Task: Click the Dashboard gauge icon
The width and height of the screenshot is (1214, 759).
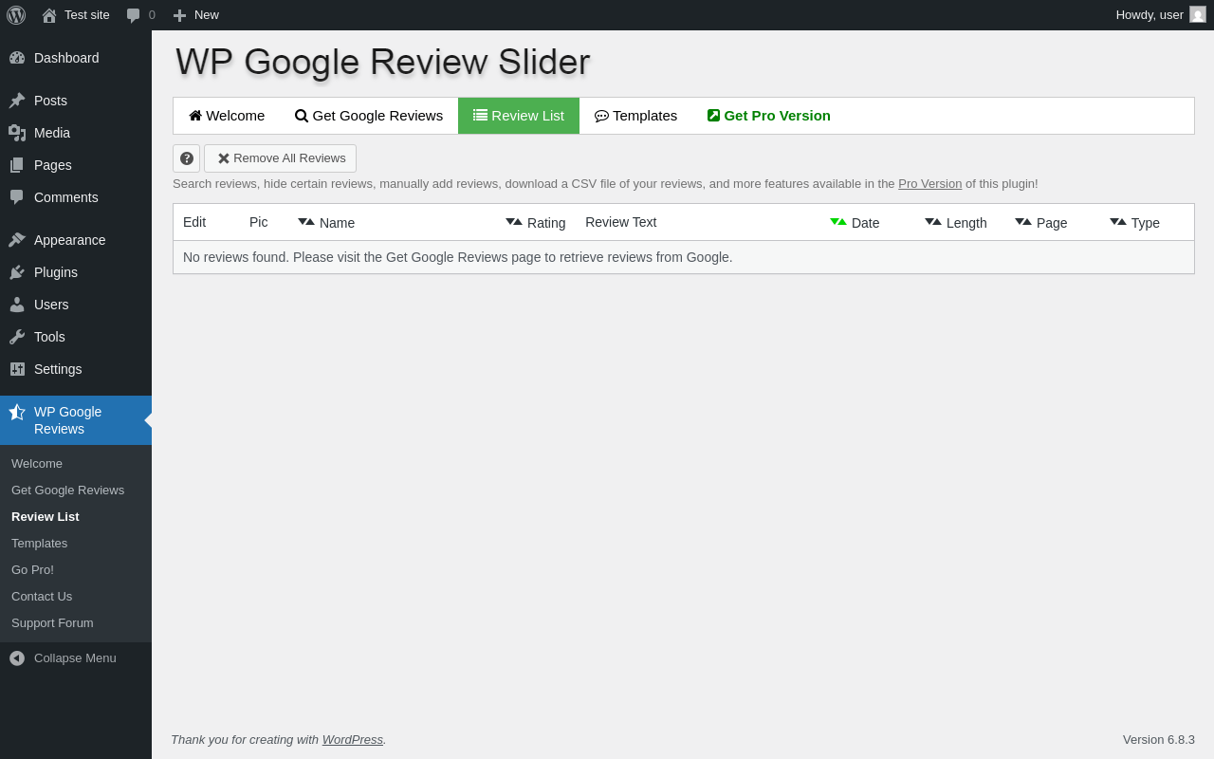Action: [17, 58]
